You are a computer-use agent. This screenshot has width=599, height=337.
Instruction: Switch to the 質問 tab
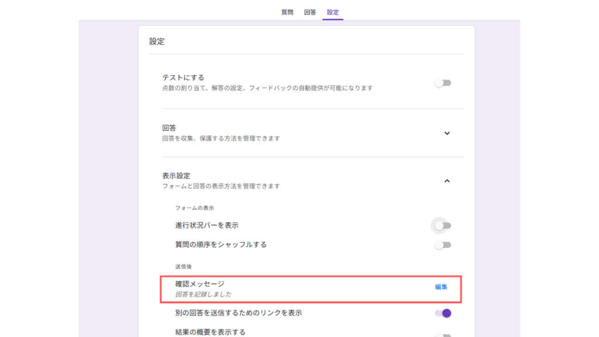click(287, 12)
